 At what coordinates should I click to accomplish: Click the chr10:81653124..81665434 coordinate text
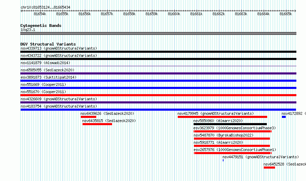(45, 7)
